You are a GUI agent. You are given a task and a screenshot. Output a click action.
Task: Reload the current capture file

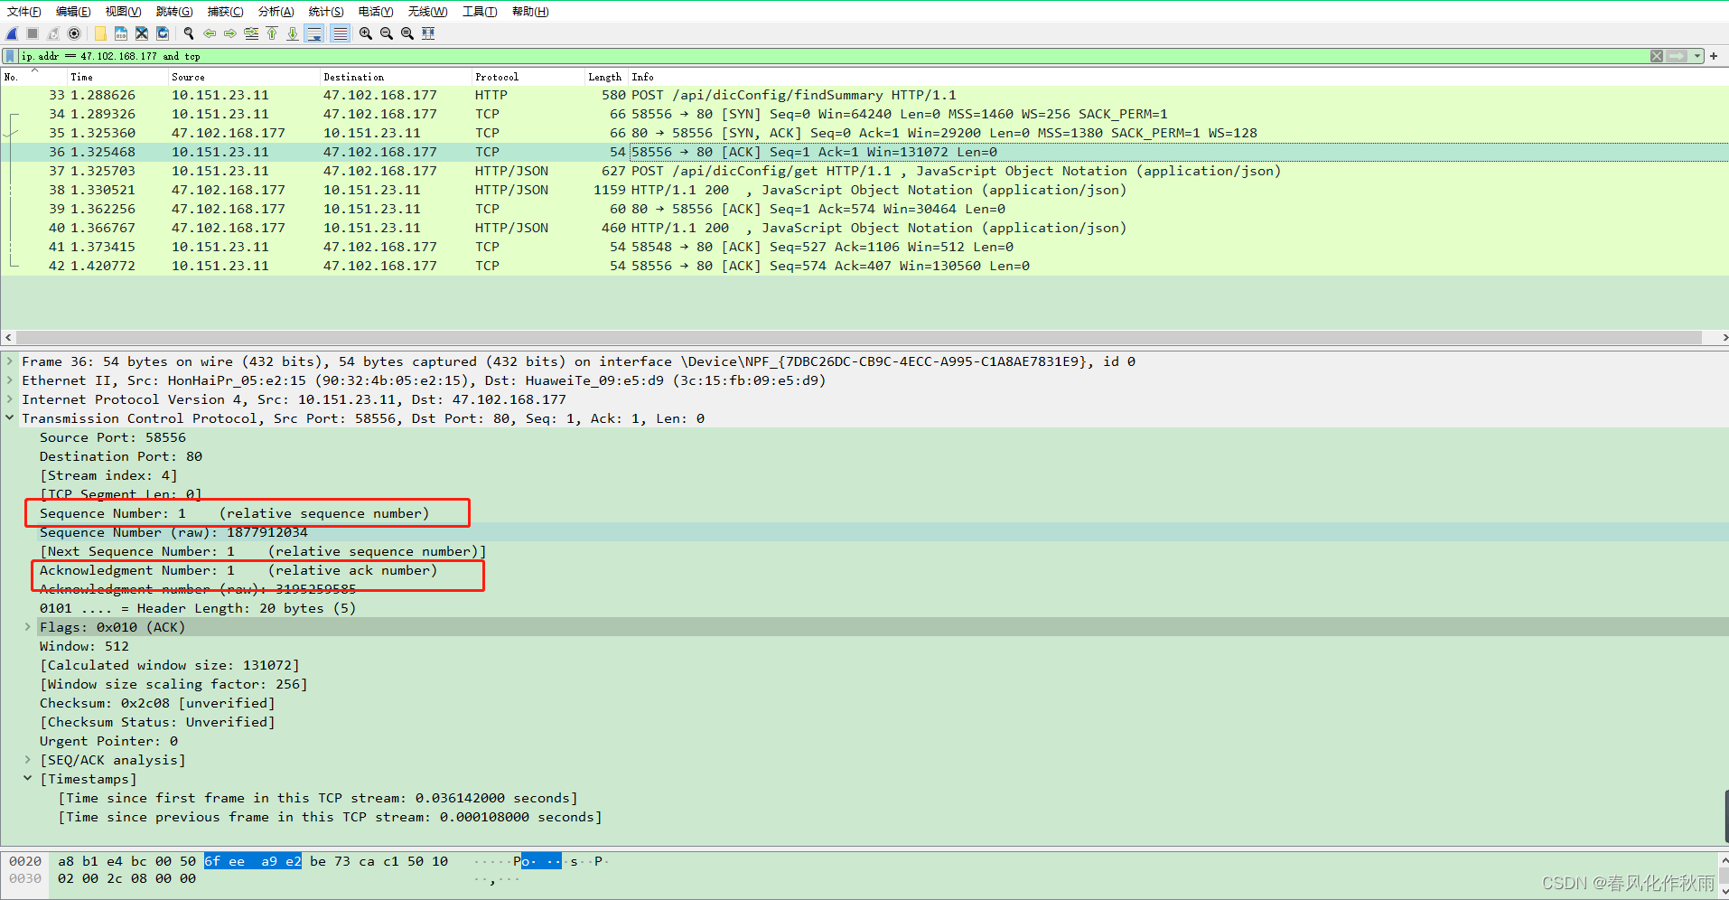coord(162,33)
